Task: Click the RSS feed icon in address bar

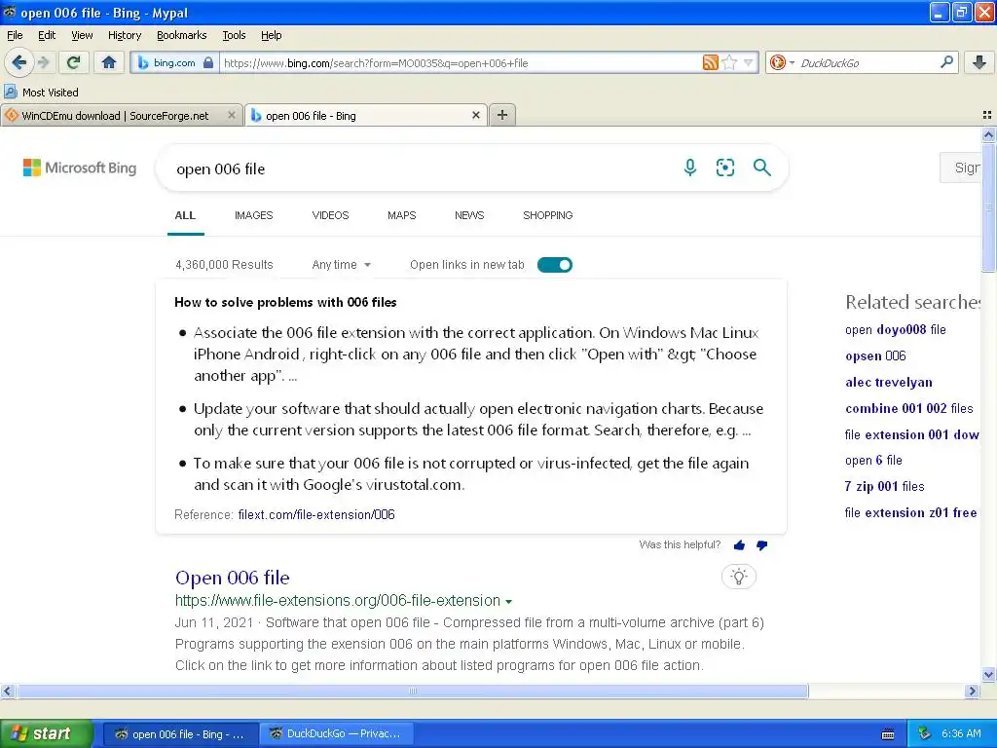Action: [710, 62]
